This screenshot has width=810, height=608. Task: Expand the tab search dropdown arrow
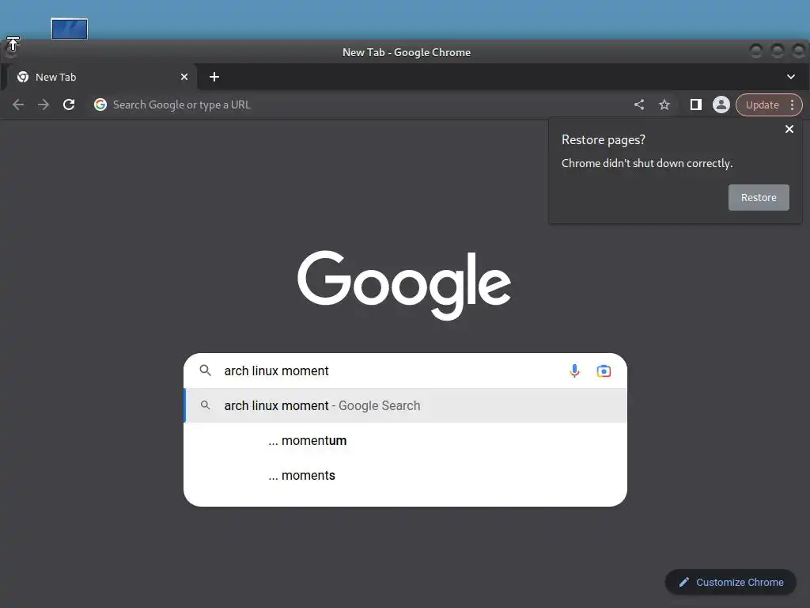click(x=791, y=77)
